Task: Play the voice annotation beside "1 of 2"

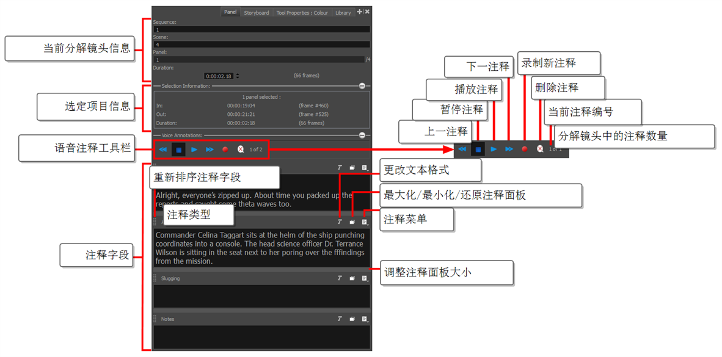Action: 194,149
